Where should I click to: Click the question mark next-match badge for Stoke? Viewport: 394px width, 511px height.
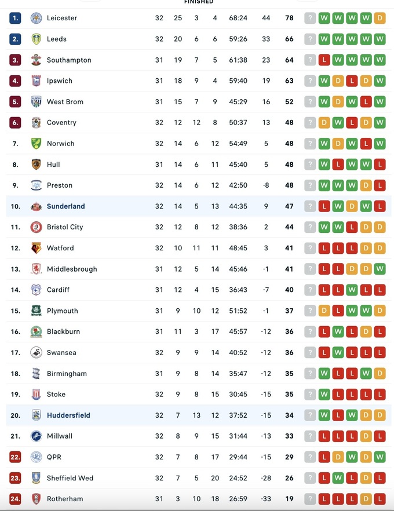[311, 395]
